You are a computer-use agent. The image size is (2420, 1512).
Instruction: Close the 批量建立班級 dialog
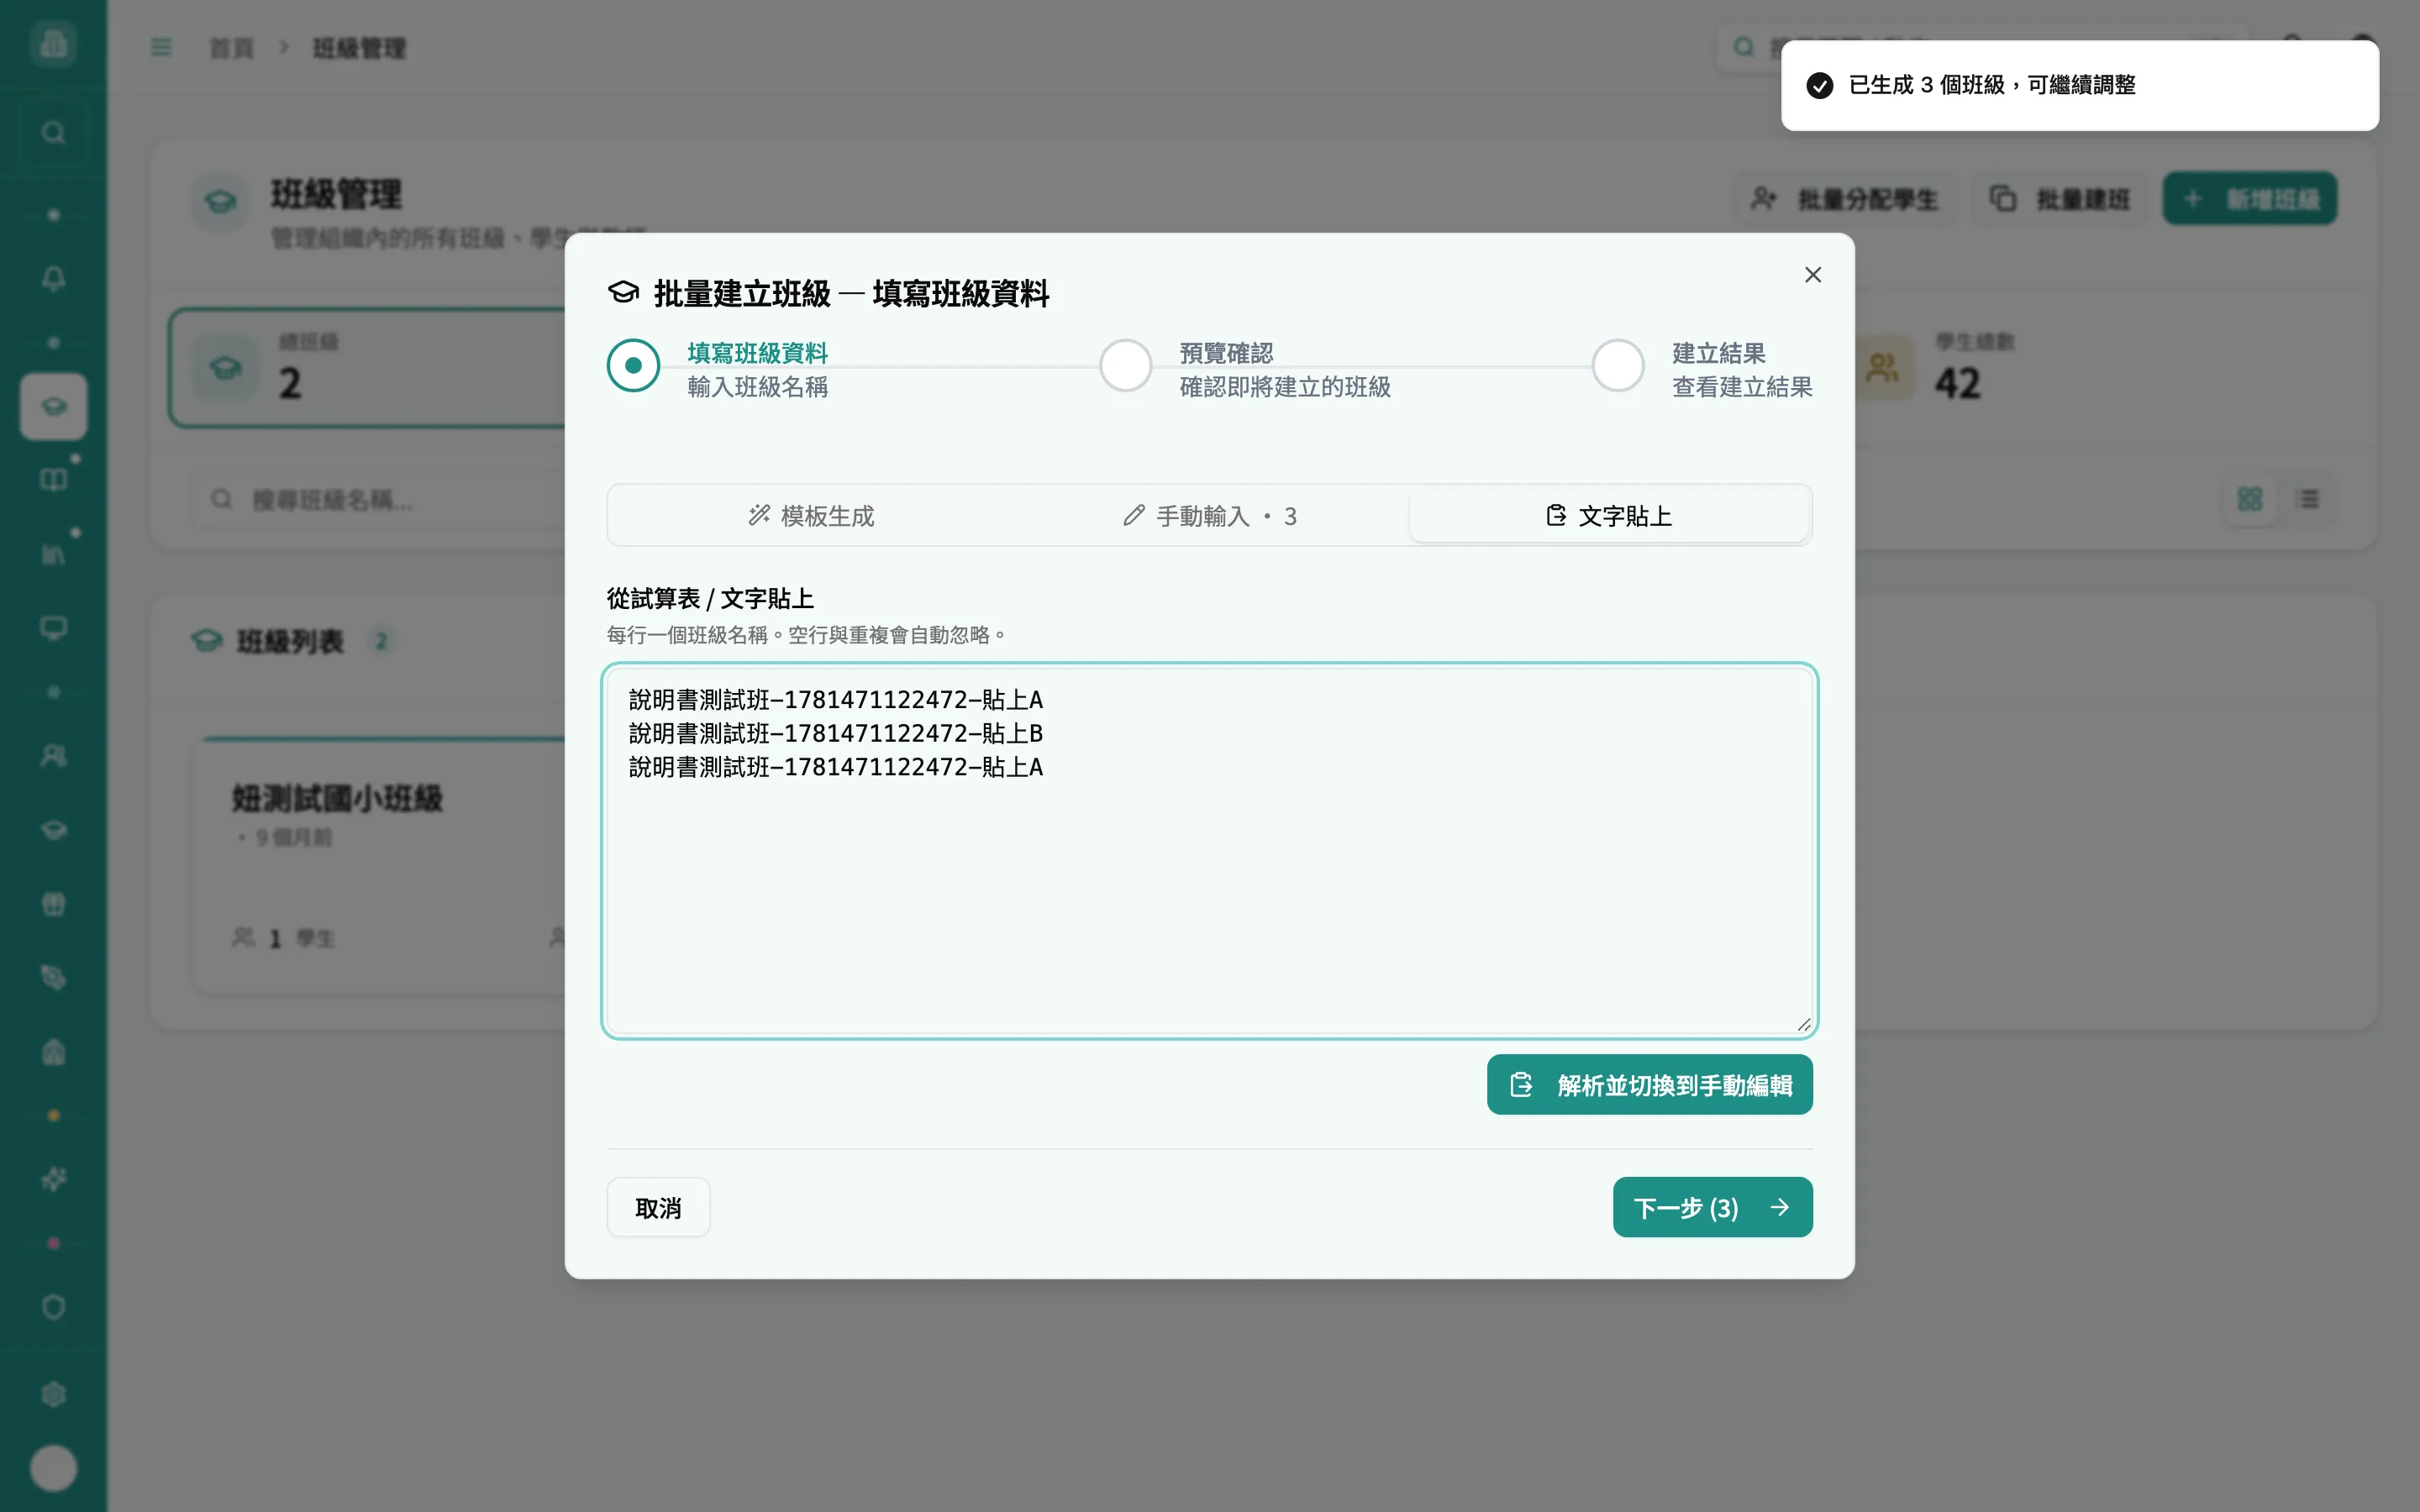[1812, 275]
